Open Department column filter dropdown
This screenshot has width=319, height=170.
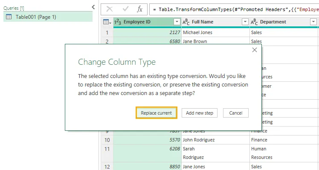(x=313, y=22)
